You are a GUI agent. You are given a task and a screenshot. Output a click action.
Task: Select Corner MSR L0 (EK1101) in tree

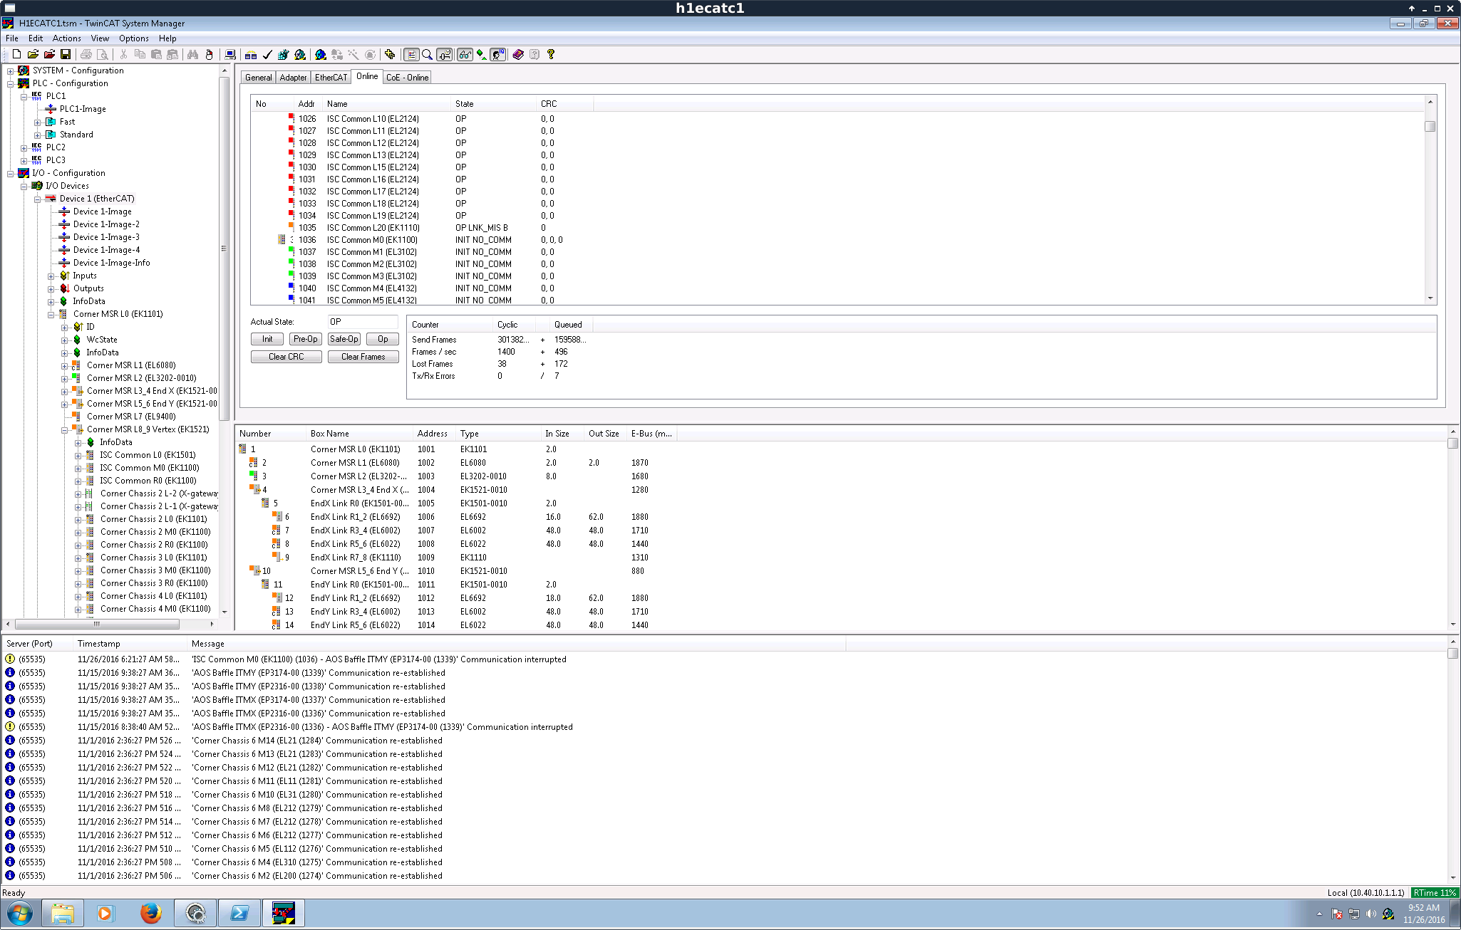pos(118,314)
